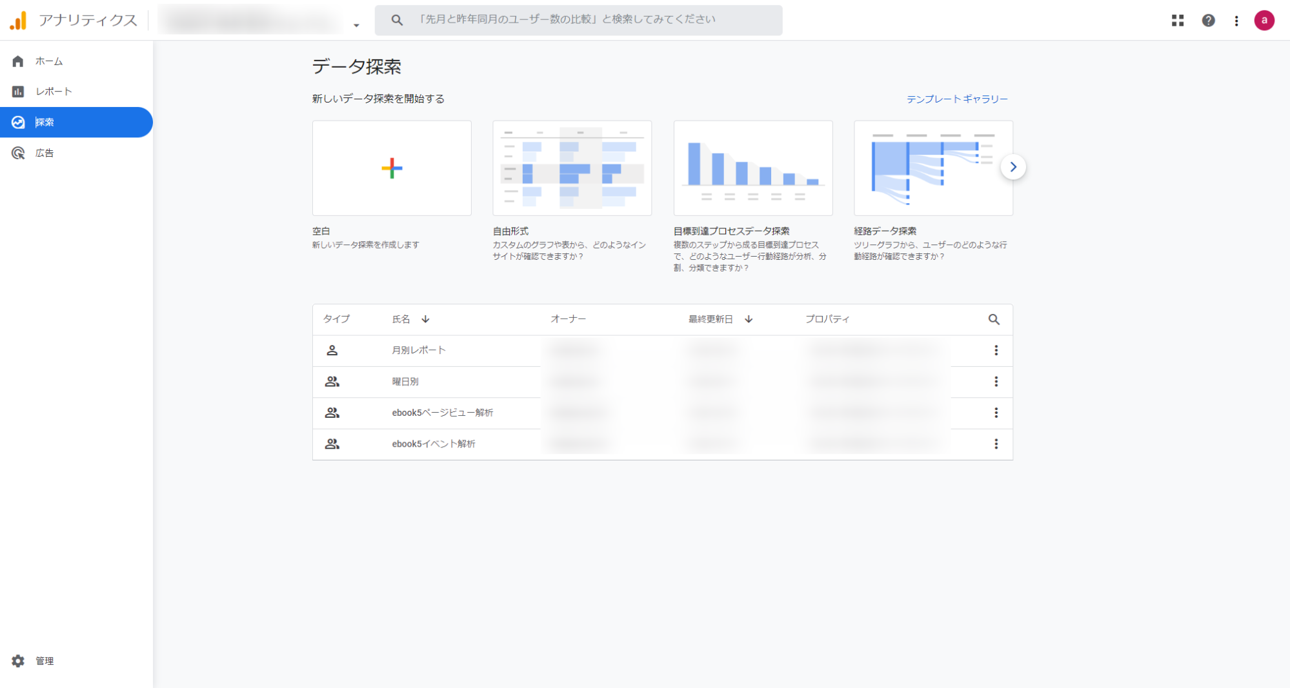Select 探索 in the sidebar
The height and width of the screenshot is (688, 1290).
coord(76,122)
